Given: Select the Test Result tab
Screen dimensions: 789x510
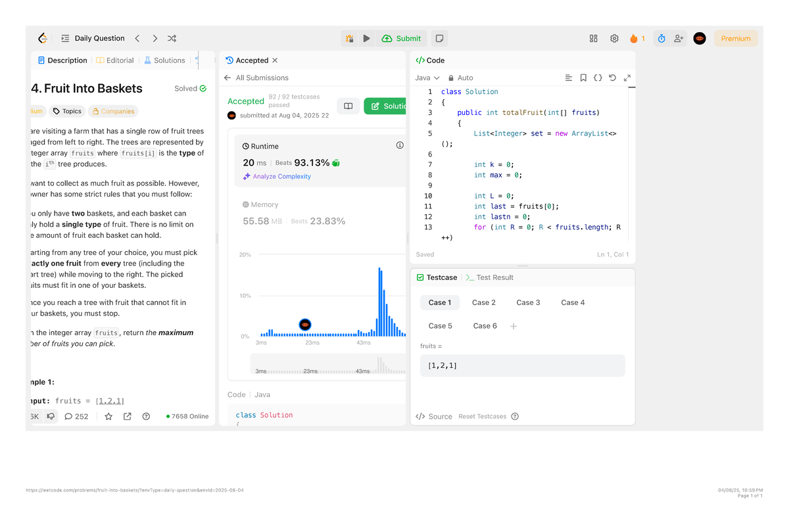Looking at the screenshot, I should coord(490,277).
